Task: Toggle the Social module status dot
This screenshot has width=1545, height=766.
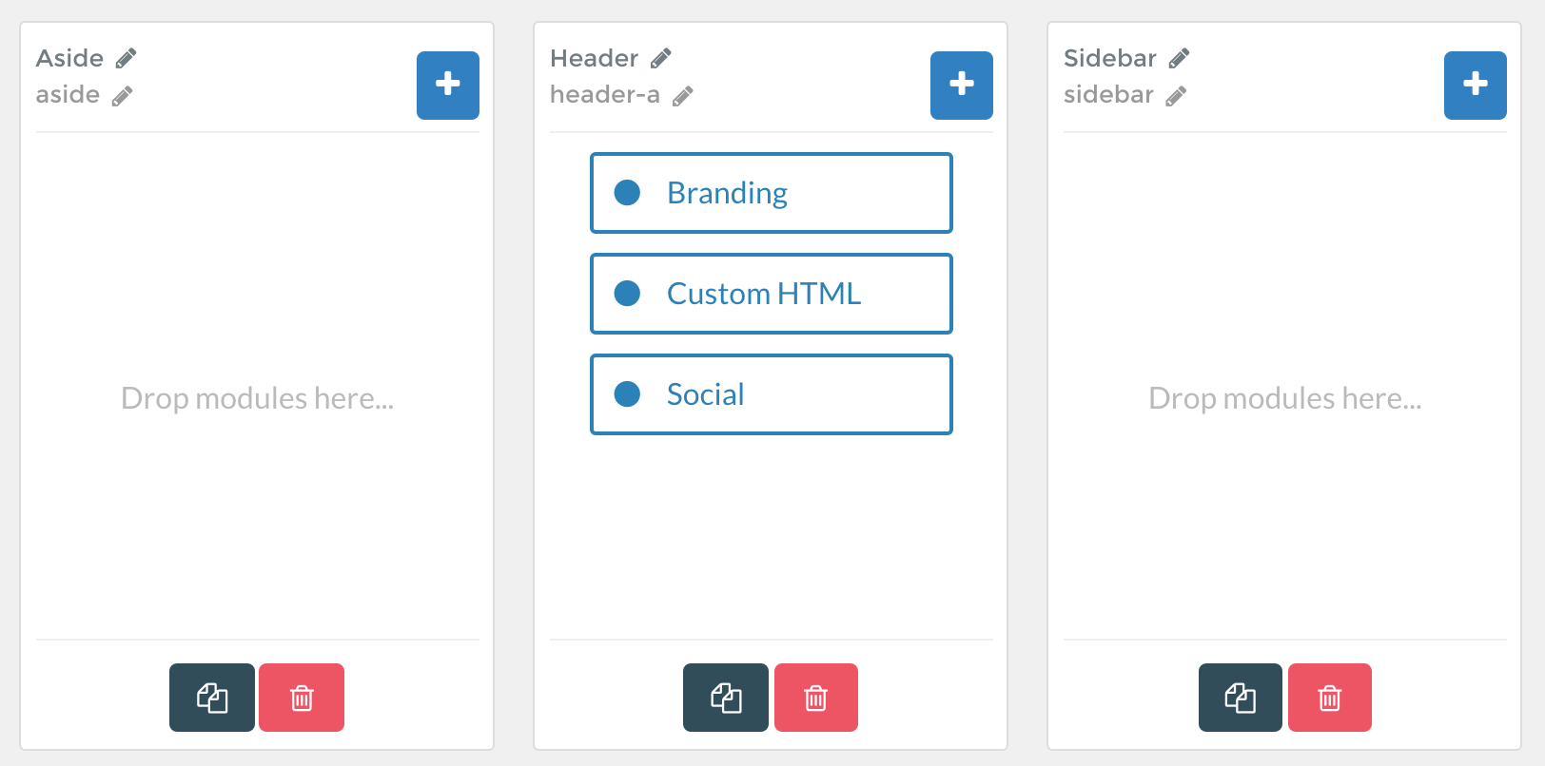Action: coord(627,393)
